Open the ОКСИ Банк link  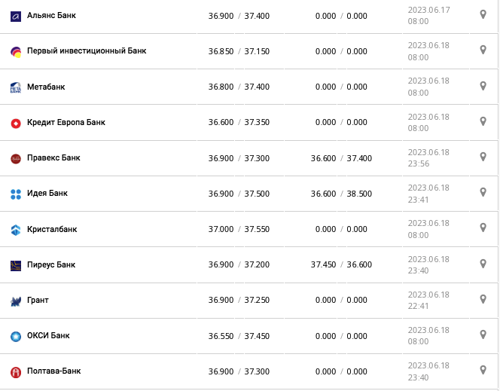point(48,336)
